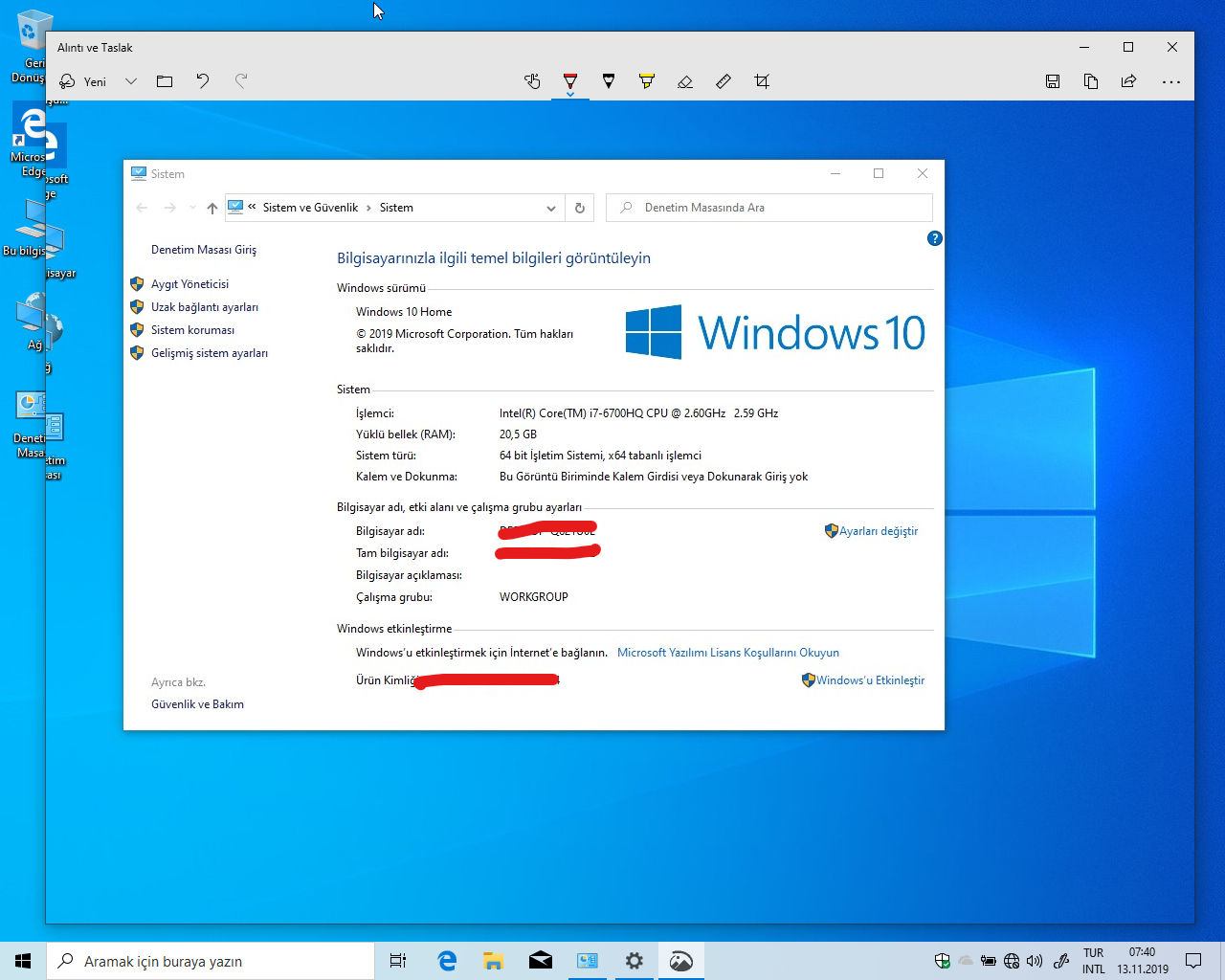Redo the undone stroke
The height and width of the screenshot is (980, 1225).
[241, 81]
